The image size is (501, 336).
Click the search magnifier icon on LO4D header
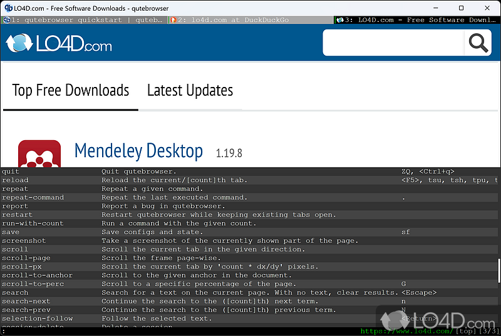pyautogui.click(x=478, y=43)
